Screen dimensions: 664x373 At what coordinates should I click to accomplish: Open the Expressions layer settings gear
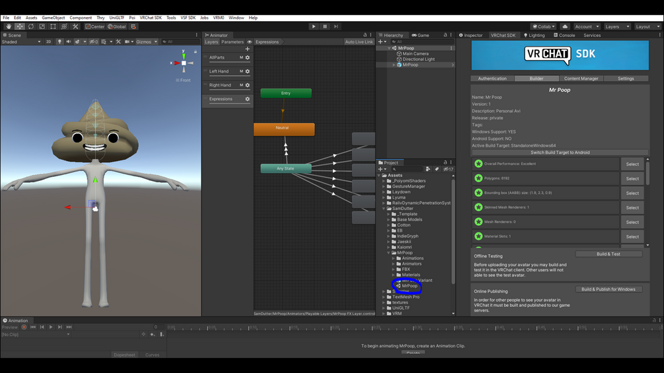click(247, 99)
